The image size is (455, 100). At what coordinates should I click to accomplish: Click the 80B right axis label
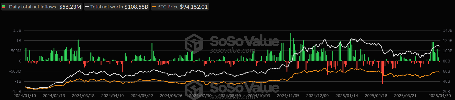click(x=447, y=61)
